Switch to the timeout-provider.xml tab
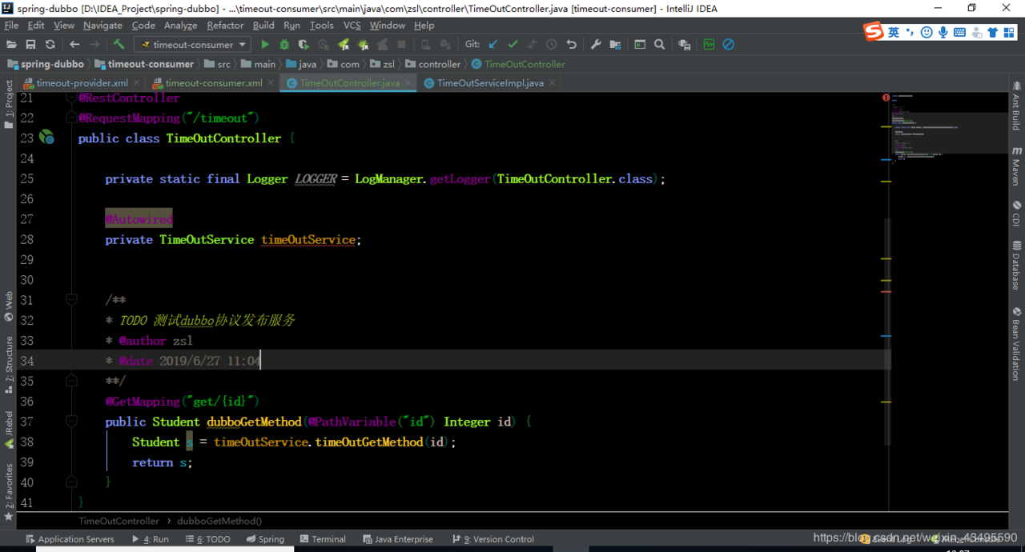The width and height of the screenshot is (1025, 552). pyautogui.click(x=82, y=83)
